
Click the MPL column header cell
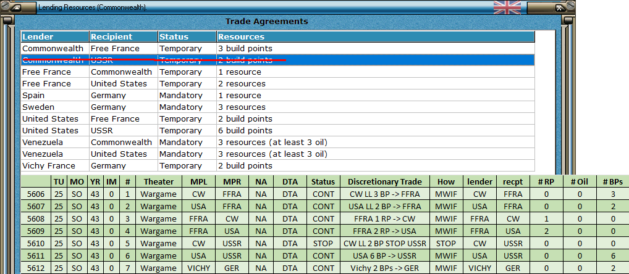(x=198, y=181)
